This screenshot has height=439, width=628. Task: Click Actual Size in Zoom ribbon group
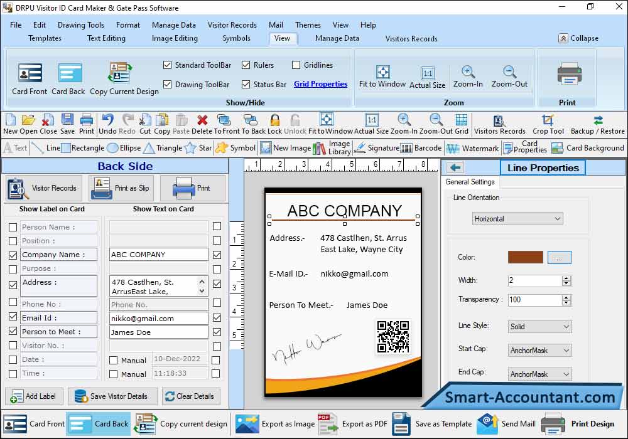coord(427,73)
